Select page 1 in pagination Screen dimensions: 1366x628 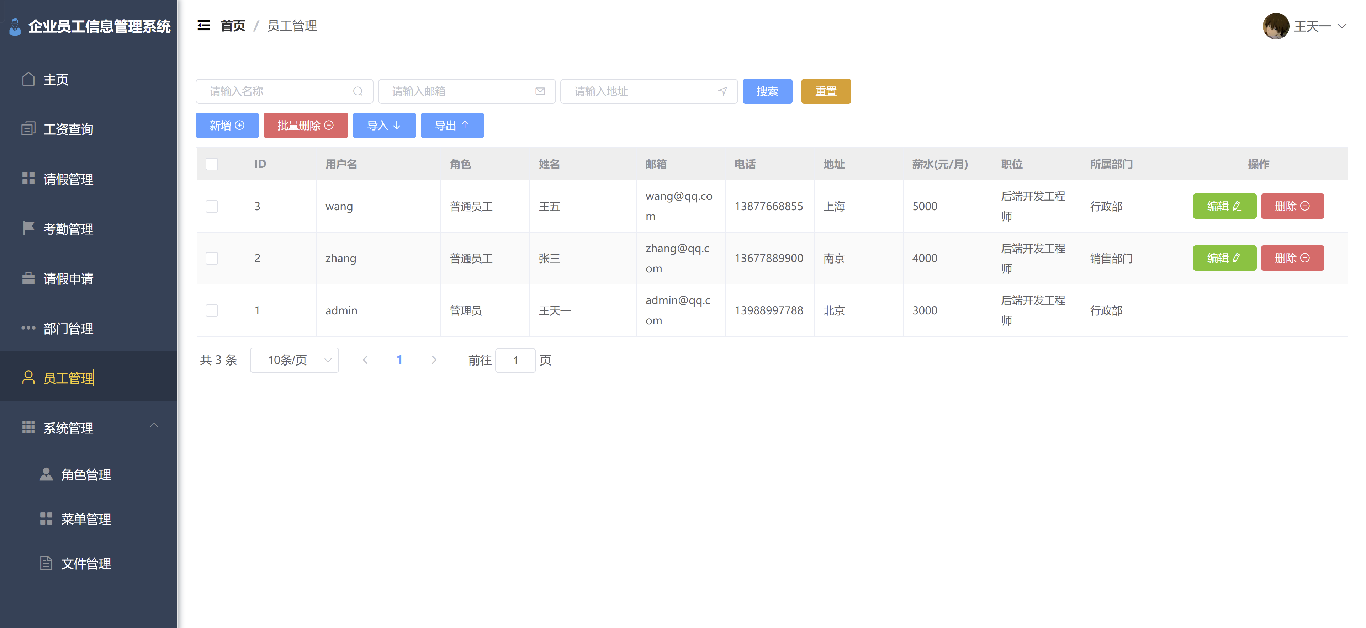coord(399,360)
